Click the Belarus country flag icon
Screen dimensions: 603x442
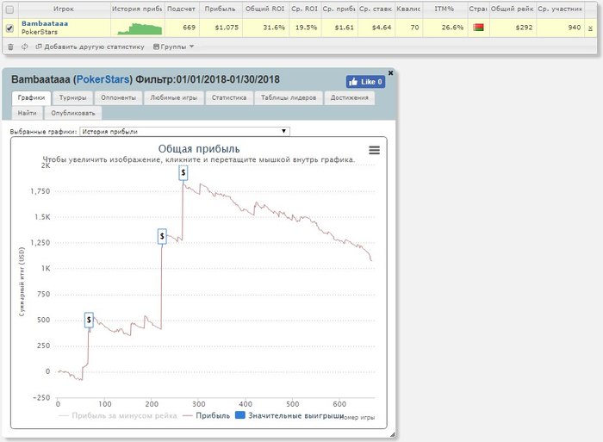point(478,28)
